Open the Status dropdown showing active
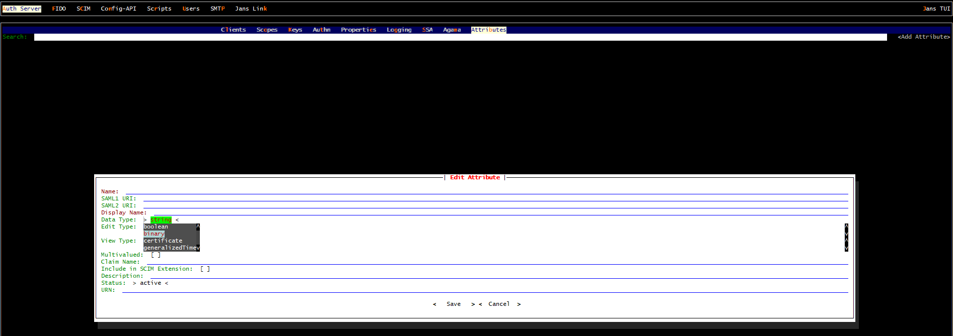This screenshot has height=336, width=953. point(151,283)
